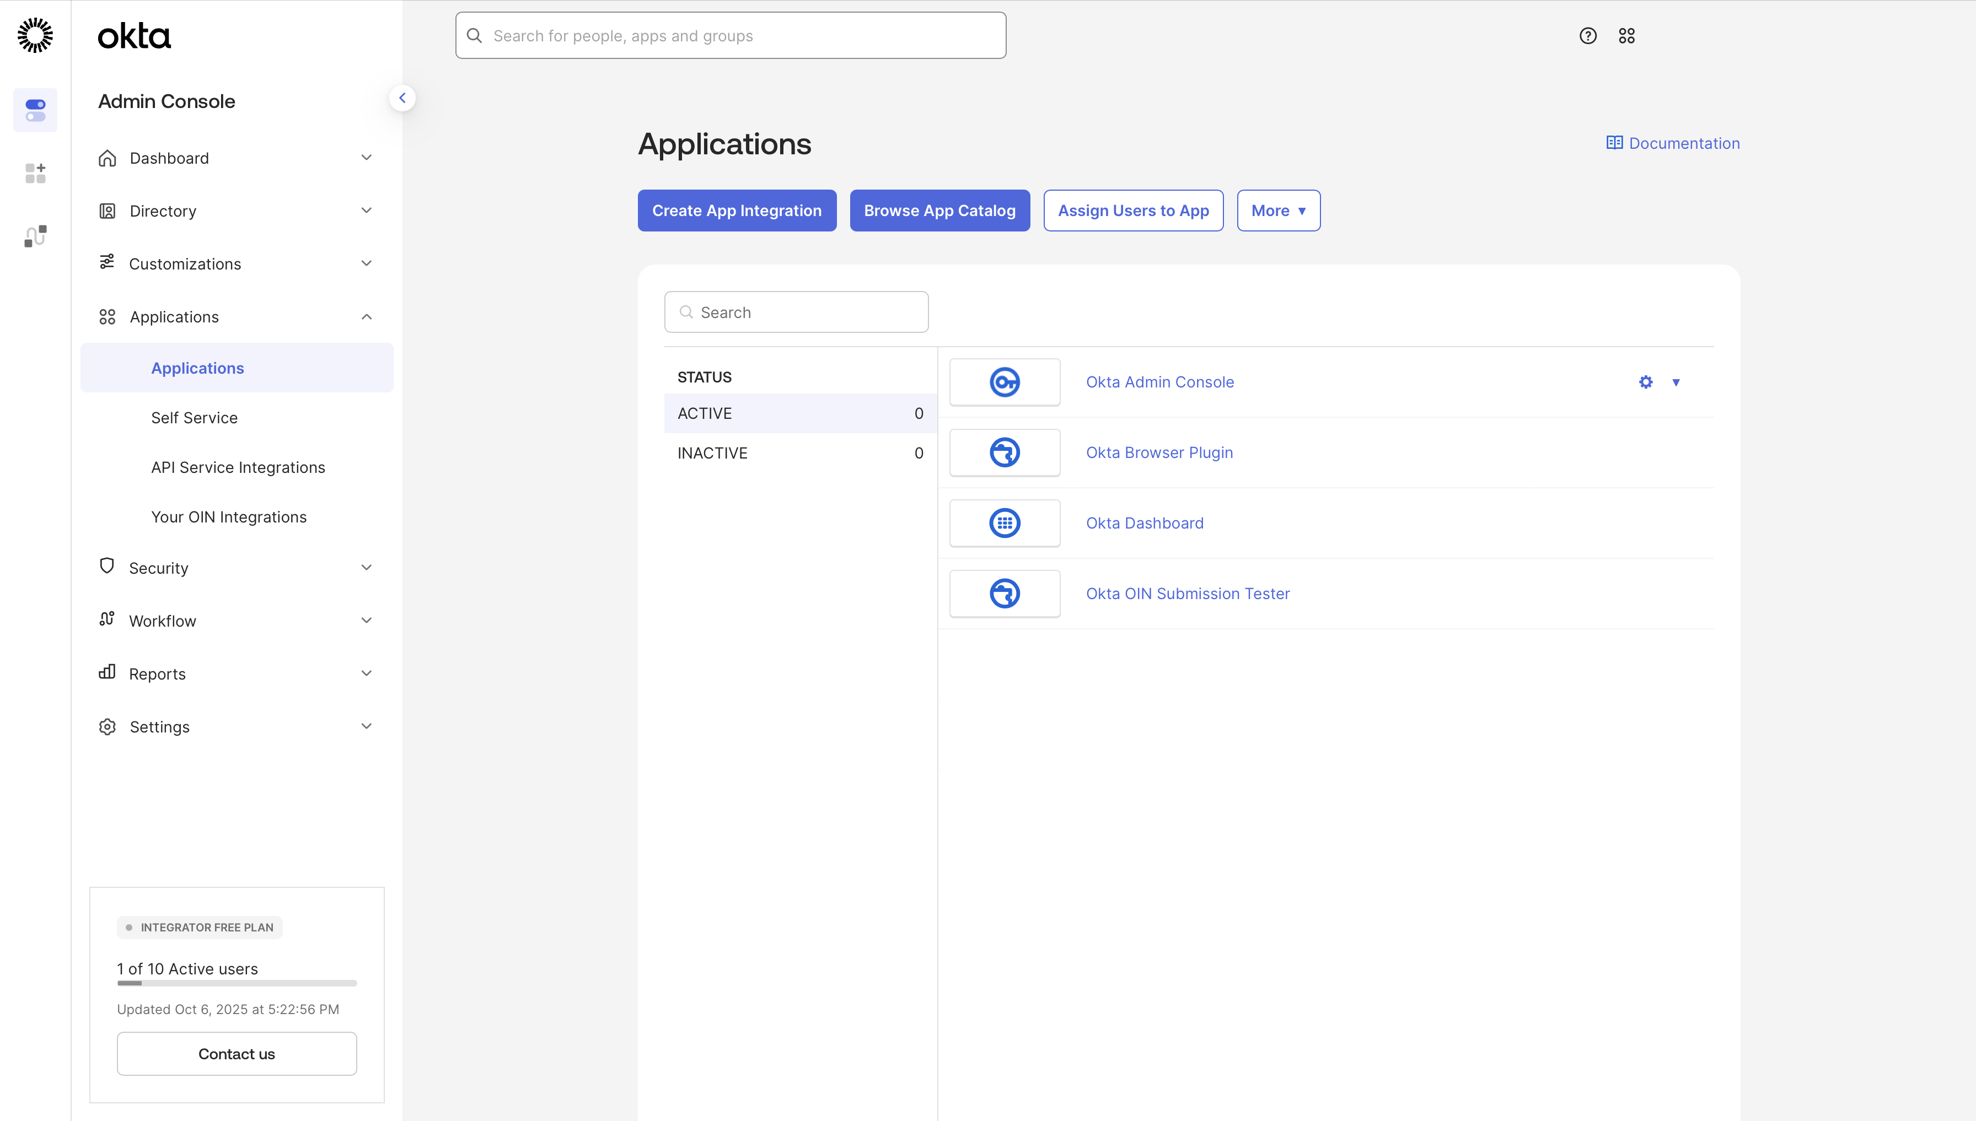Go to API Service Integrations

tap(238, 467)
